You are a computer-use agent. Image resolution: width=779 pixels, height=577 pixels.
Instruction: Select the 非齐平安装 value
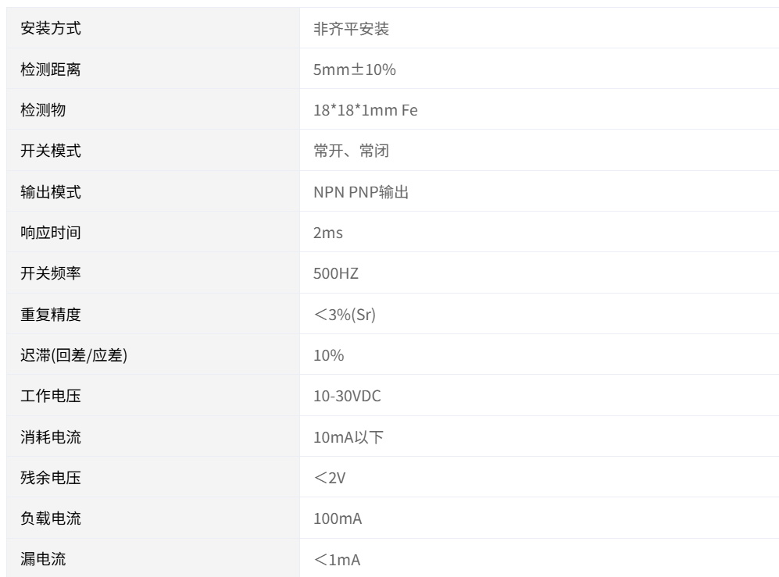(x=351, y=29)
